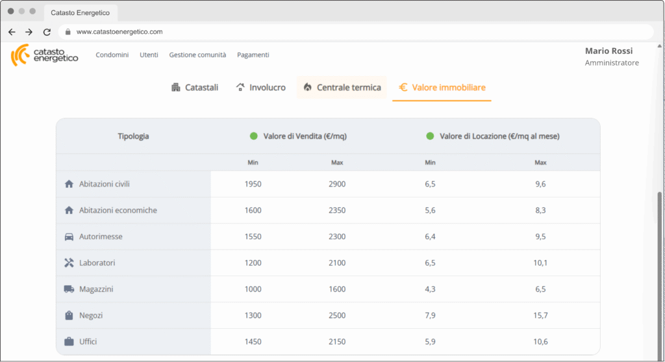Open the Condomini menu item
Screen dimensions: 665x362
(112, 55)
